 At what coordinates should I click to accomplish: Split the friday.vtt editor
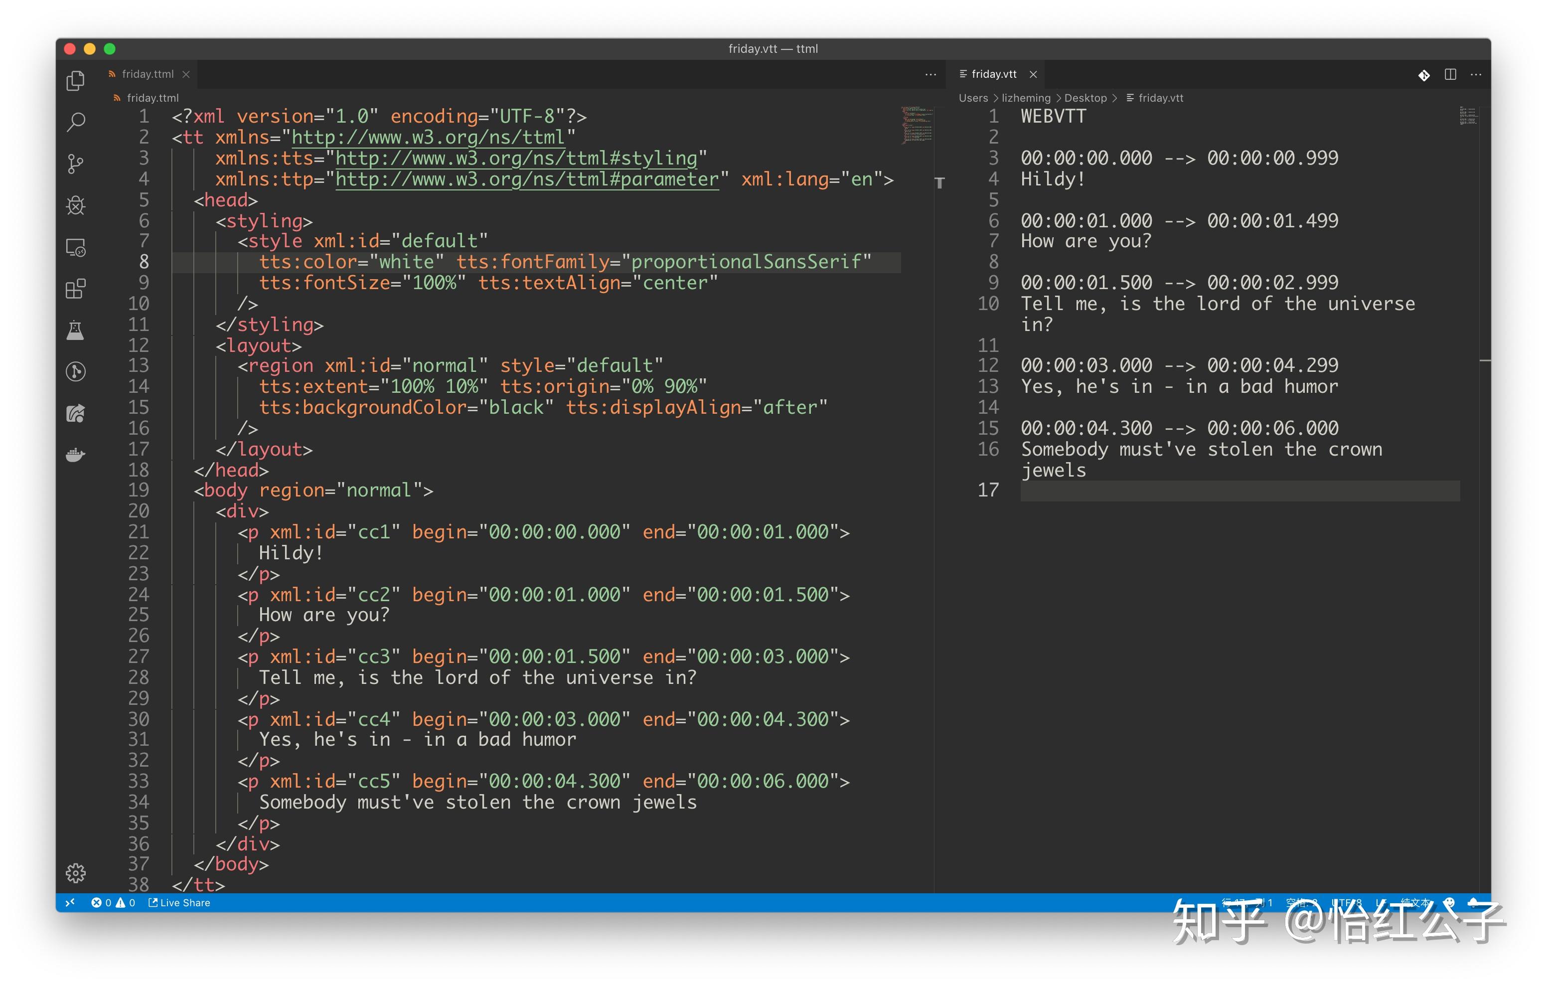[x=1450, y=75]
